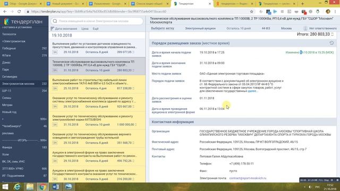Image resolution: width=340 pixels, height=191 pixels.
Task: Open the tender about кабельной линии электроснабжения
Action: point(97,84)
